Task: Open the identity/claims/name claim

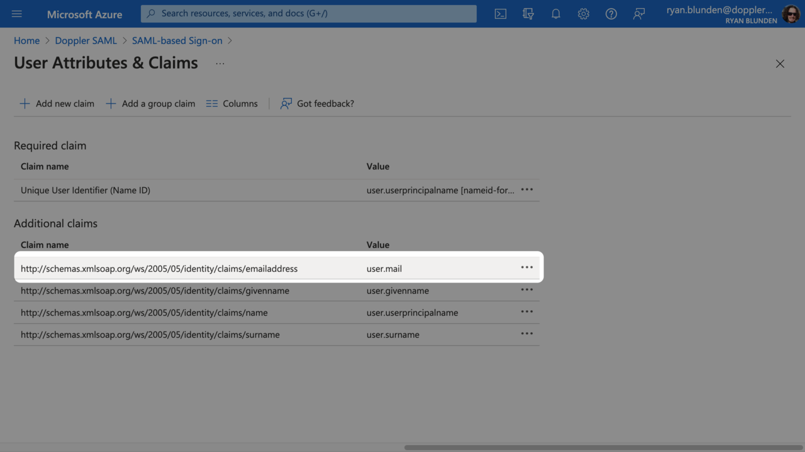Action: (144, 313)
